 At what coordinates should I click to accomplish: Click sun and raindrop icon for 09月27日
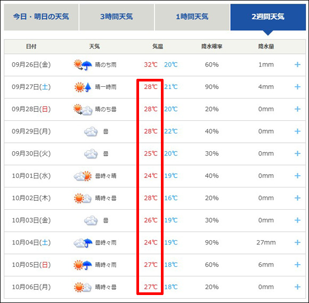point(83,87)
